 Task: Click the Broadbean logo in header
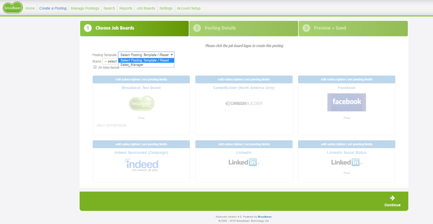(x=13, y=8)
